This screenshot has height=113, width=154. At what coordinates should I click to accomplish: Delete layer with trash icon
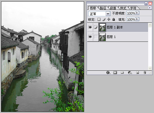click(145, 73)
